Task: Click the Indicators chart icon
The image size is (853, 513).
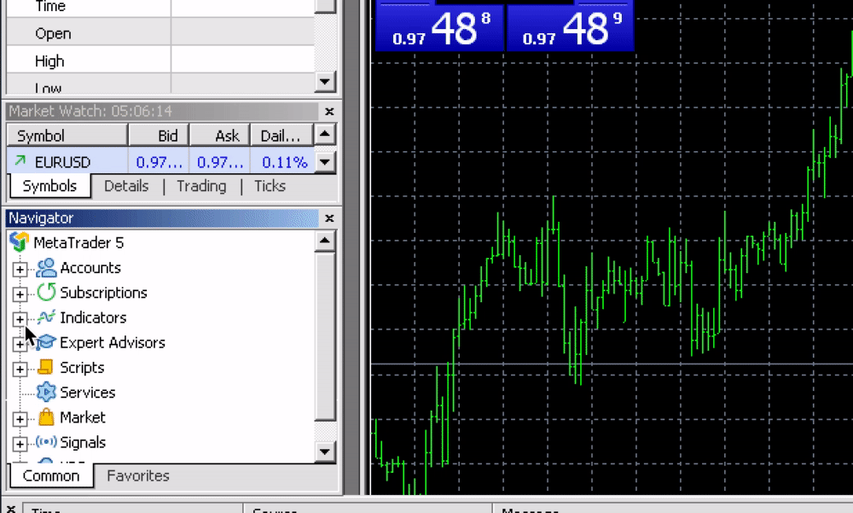Action: coord(46,318)
